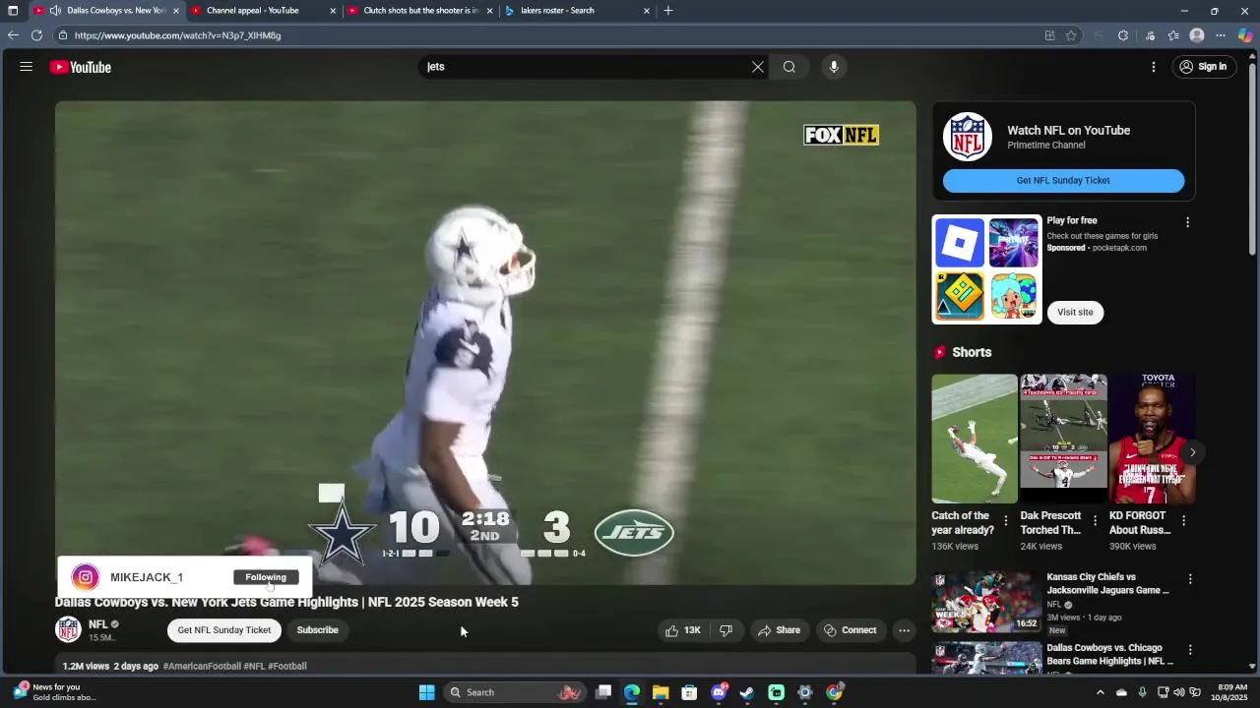The height and width of the screenshot is (708, 1260).
Task: Click the magnifying glass search button
Action: (x=789, y=67)
